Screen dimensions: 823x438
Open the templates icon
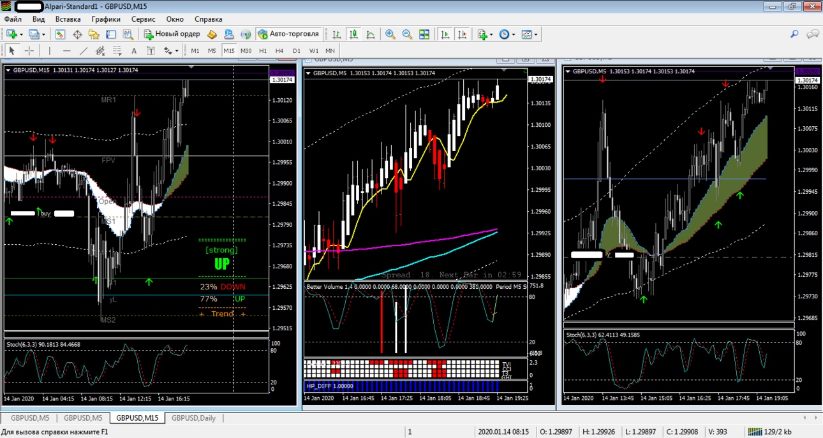[x=526, y=34]
